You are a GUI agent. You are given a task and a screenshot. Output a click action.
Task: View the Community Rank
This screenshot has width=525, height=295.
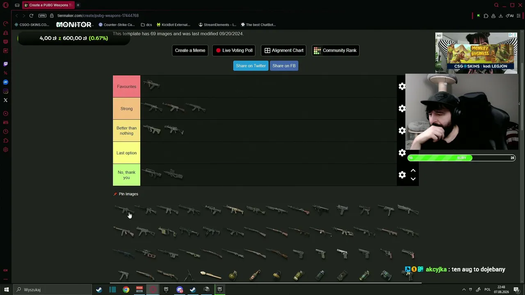pos(336,50)
